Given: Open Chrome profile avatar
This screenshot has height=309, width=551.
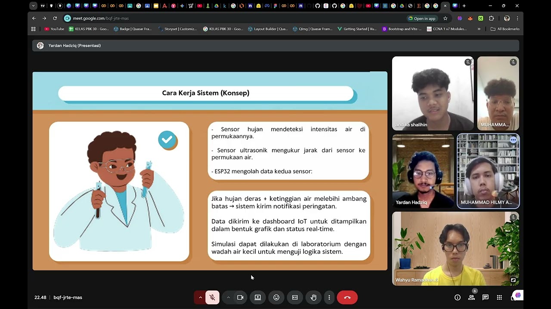Looking at the screenshot, I should point(507,18).
